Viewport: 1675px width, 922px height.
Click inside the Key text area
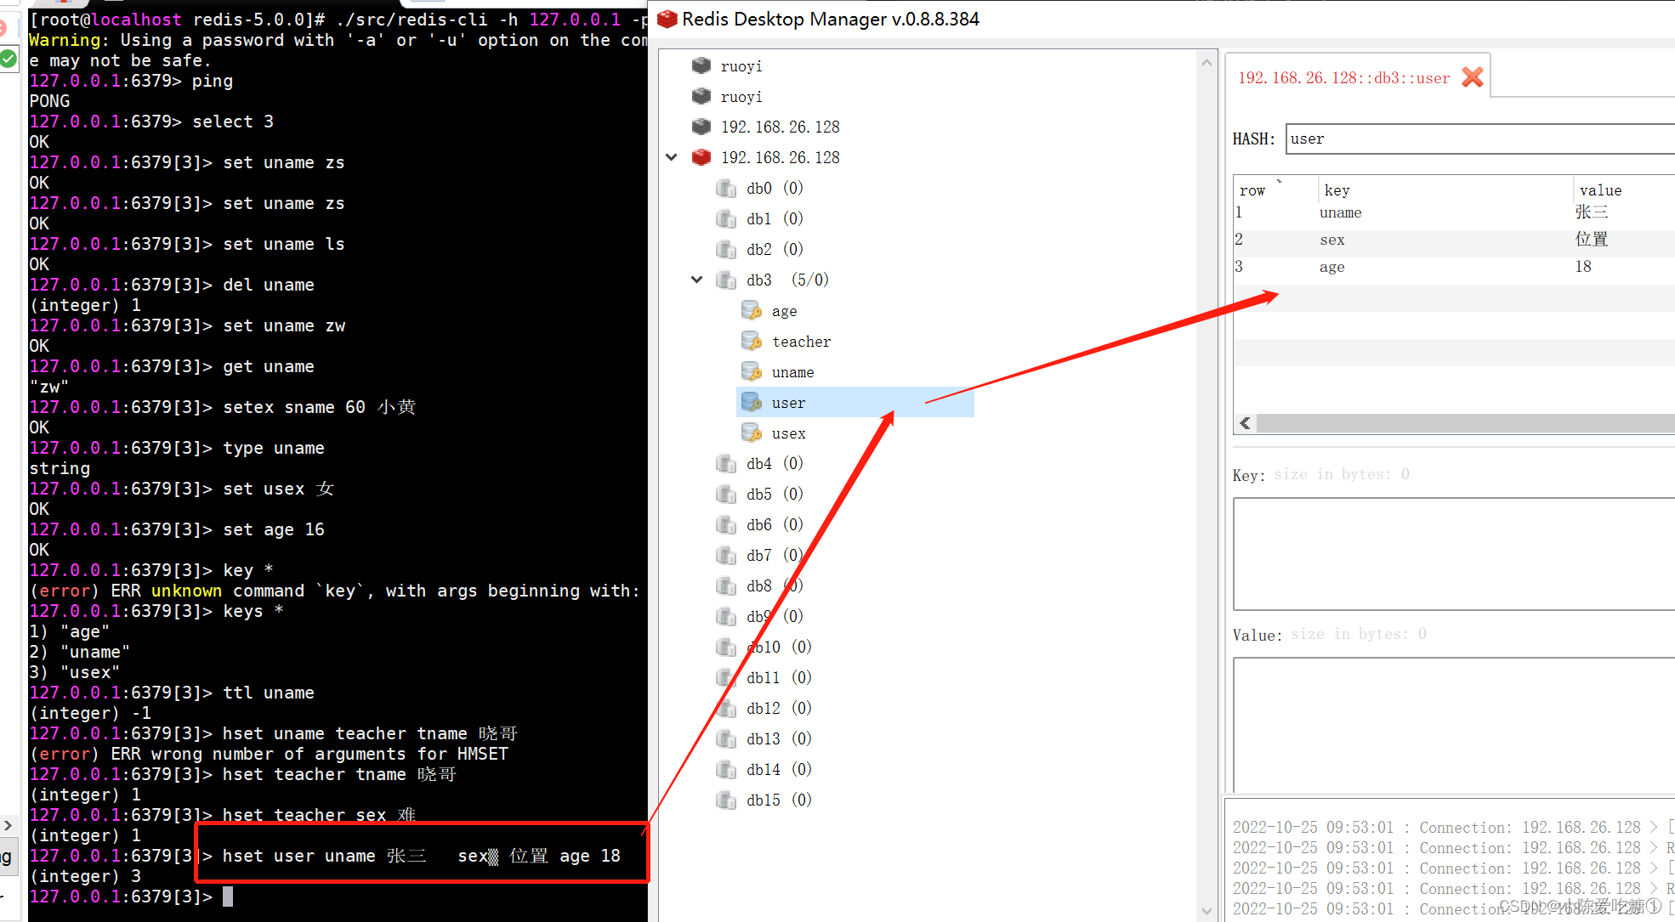[1454, 553]
